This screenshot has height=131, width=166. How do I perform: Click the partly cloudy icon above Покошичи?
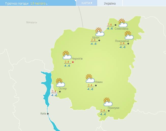point(129,35)
